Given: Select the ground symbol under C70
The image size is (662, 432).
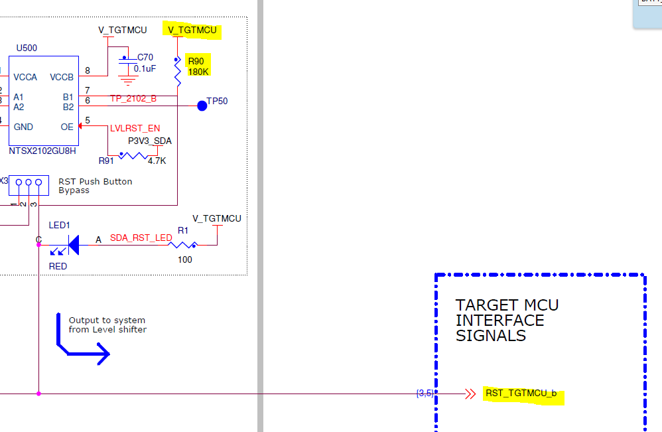Looking at the screenshot, I should pyautogui.click(x=128, y=81).
